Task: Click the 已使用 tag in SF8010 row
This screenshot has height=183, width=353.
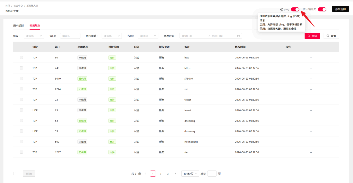Action: pos(82,79)
